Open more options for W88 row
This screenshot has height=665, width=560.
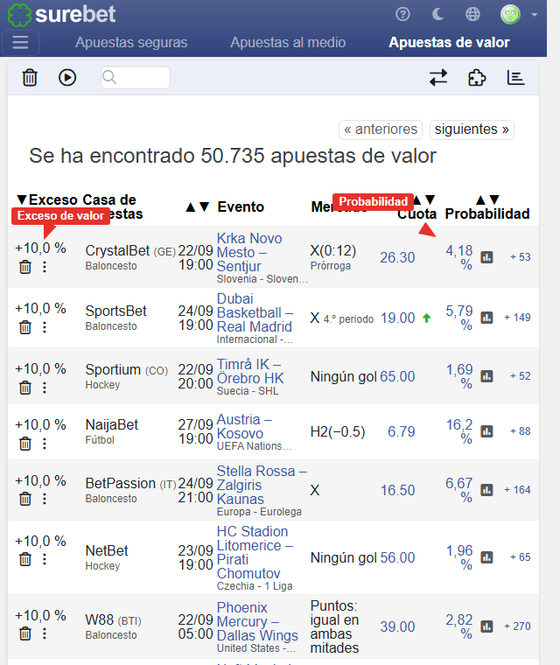(45, 634)
